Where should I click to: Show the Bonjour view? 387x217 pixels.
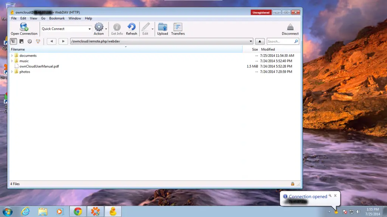tap(38, 41)
